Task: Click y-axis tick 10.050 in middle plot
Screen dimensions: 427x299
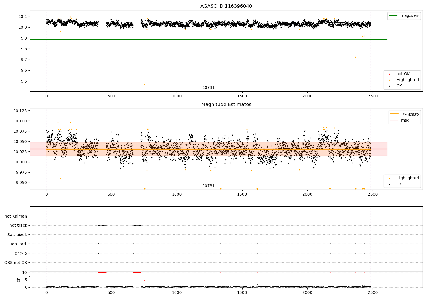Action: point(20,142)
